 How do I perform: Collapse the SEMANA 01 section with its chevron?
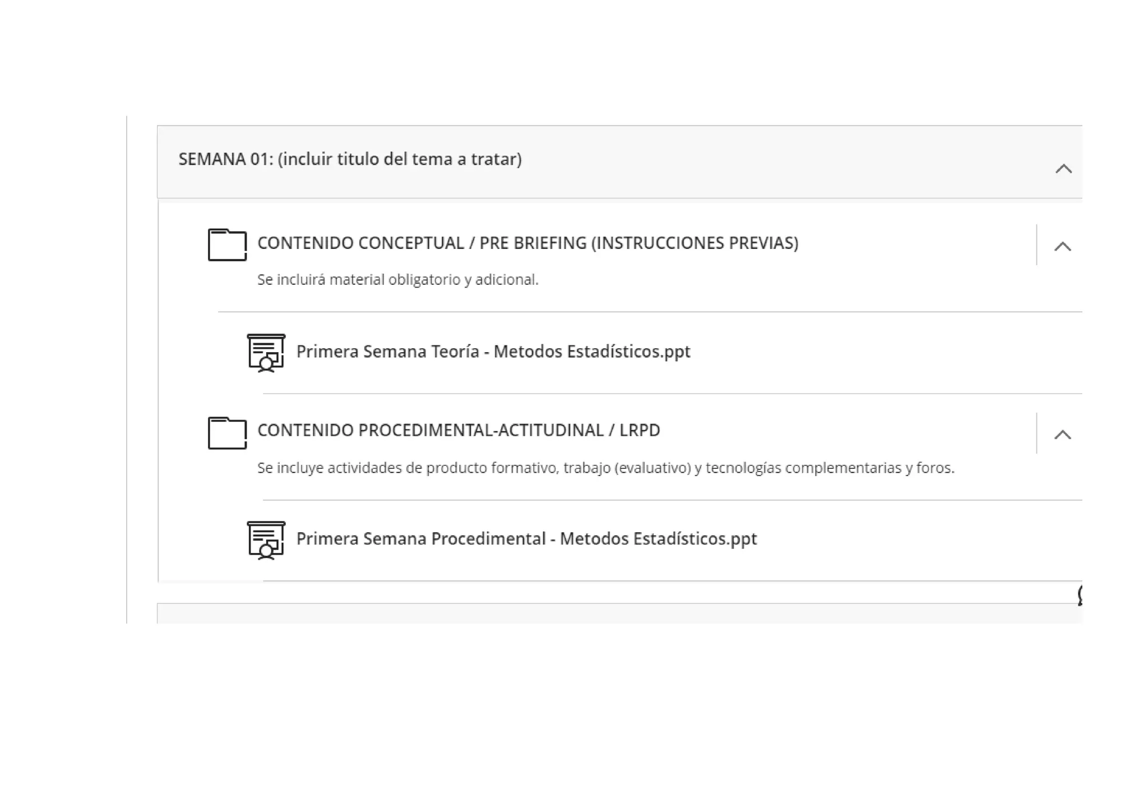click(x=1063, y=169)
